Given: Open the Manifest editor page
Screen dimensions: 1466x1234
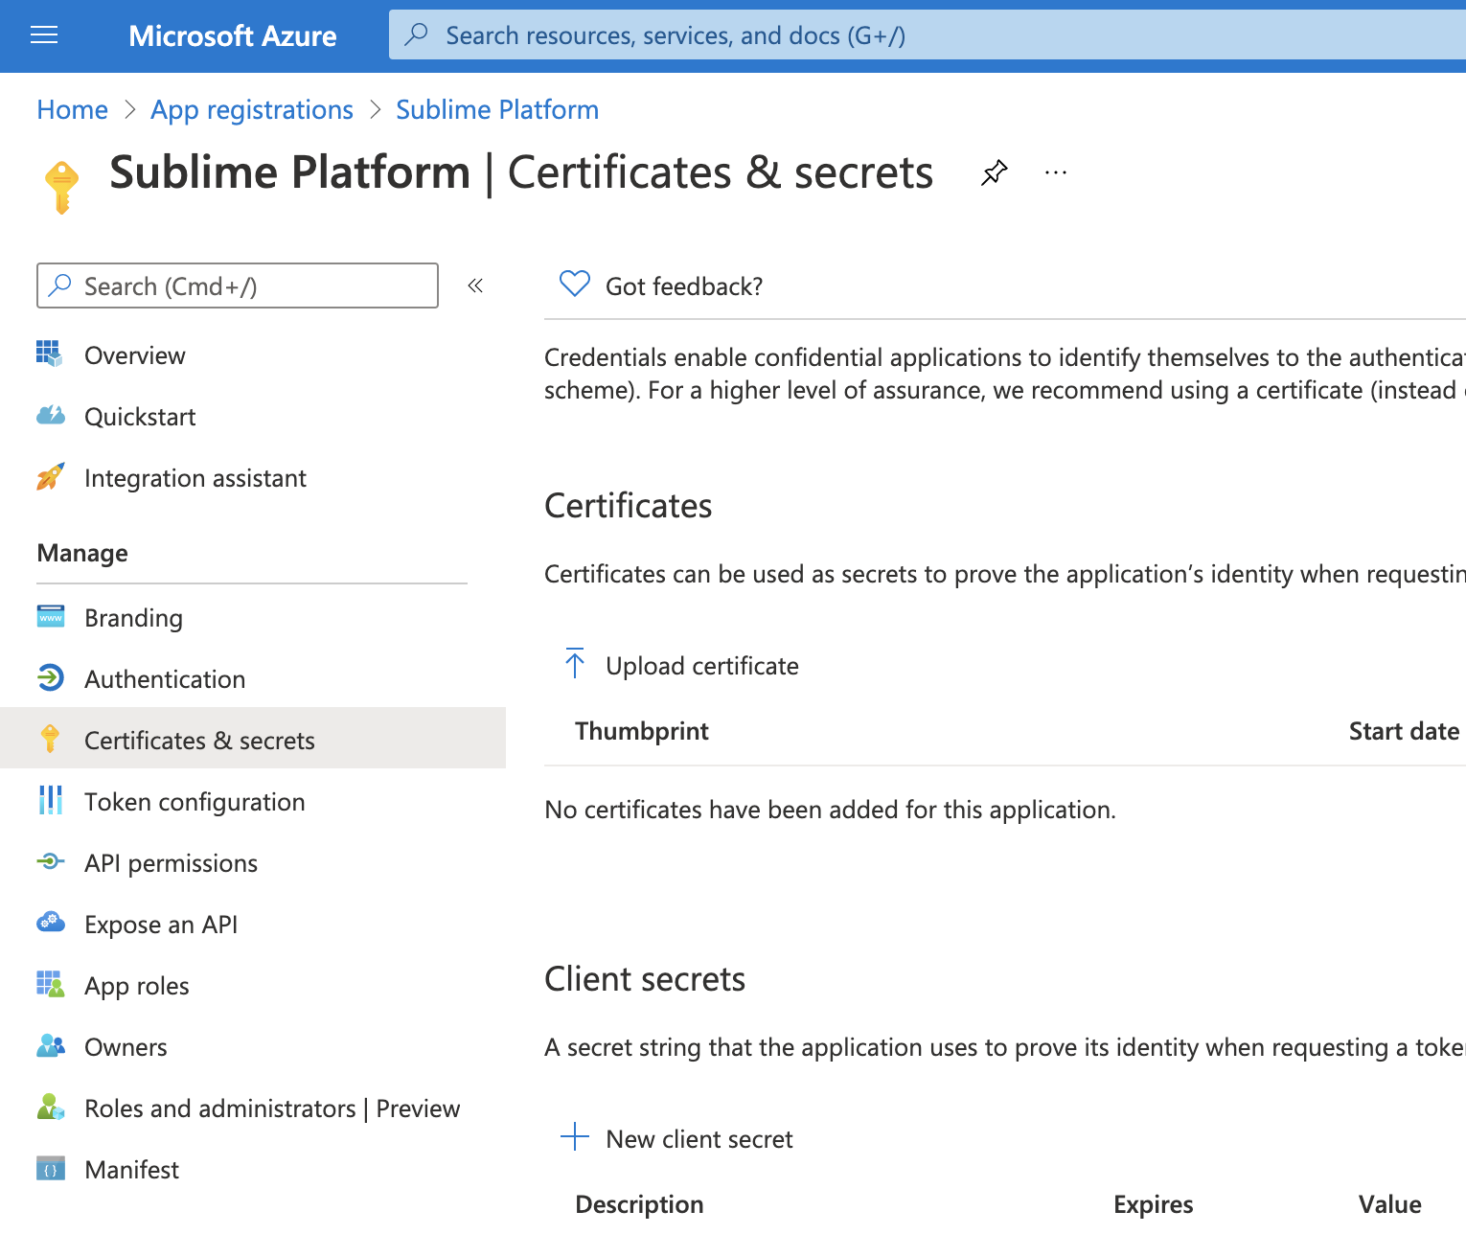Looking at the screenshot, I should tap(131, 1170).
